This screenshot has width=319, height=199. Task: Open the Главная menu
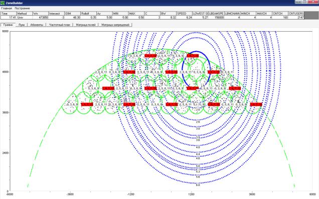click(7, 9)
